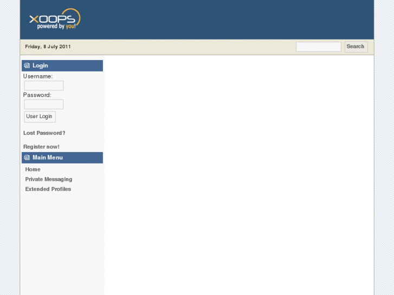Image resolution: width=394 pixels, height=295 pixels.
Task: Click the Password: label
Action: [37, 95]
